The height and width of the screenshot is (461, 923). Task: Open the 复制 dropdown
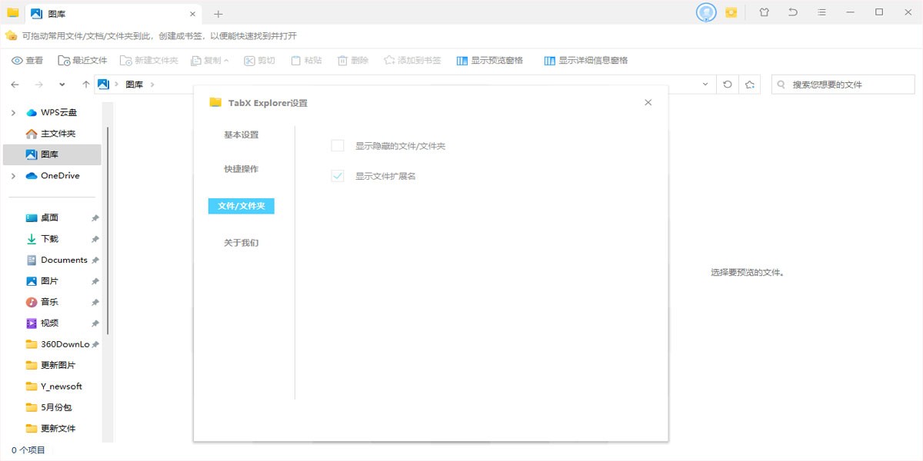pyautogui.click(x=210, y=61)
